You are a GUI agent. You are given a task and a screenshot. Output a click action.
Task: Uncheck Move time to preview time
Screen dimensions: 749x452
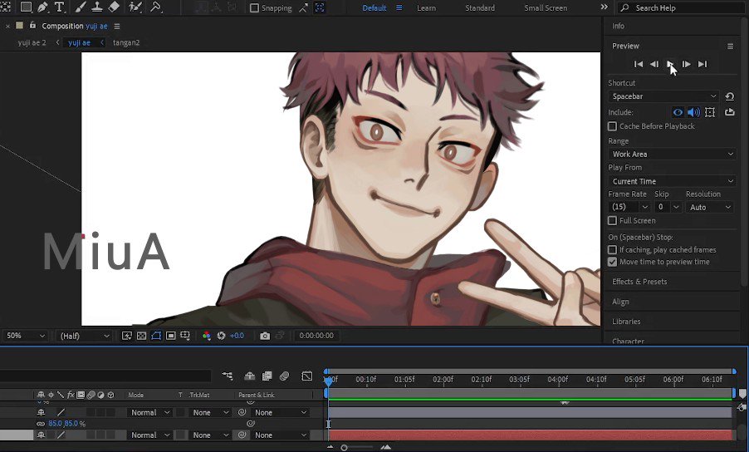coord(612,262)
